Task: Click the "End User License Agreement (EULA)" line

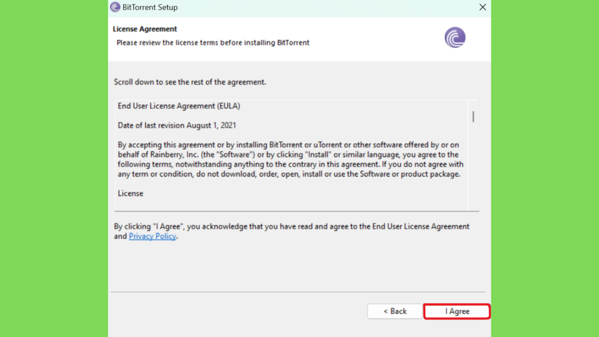Action: tap(179, 106)
